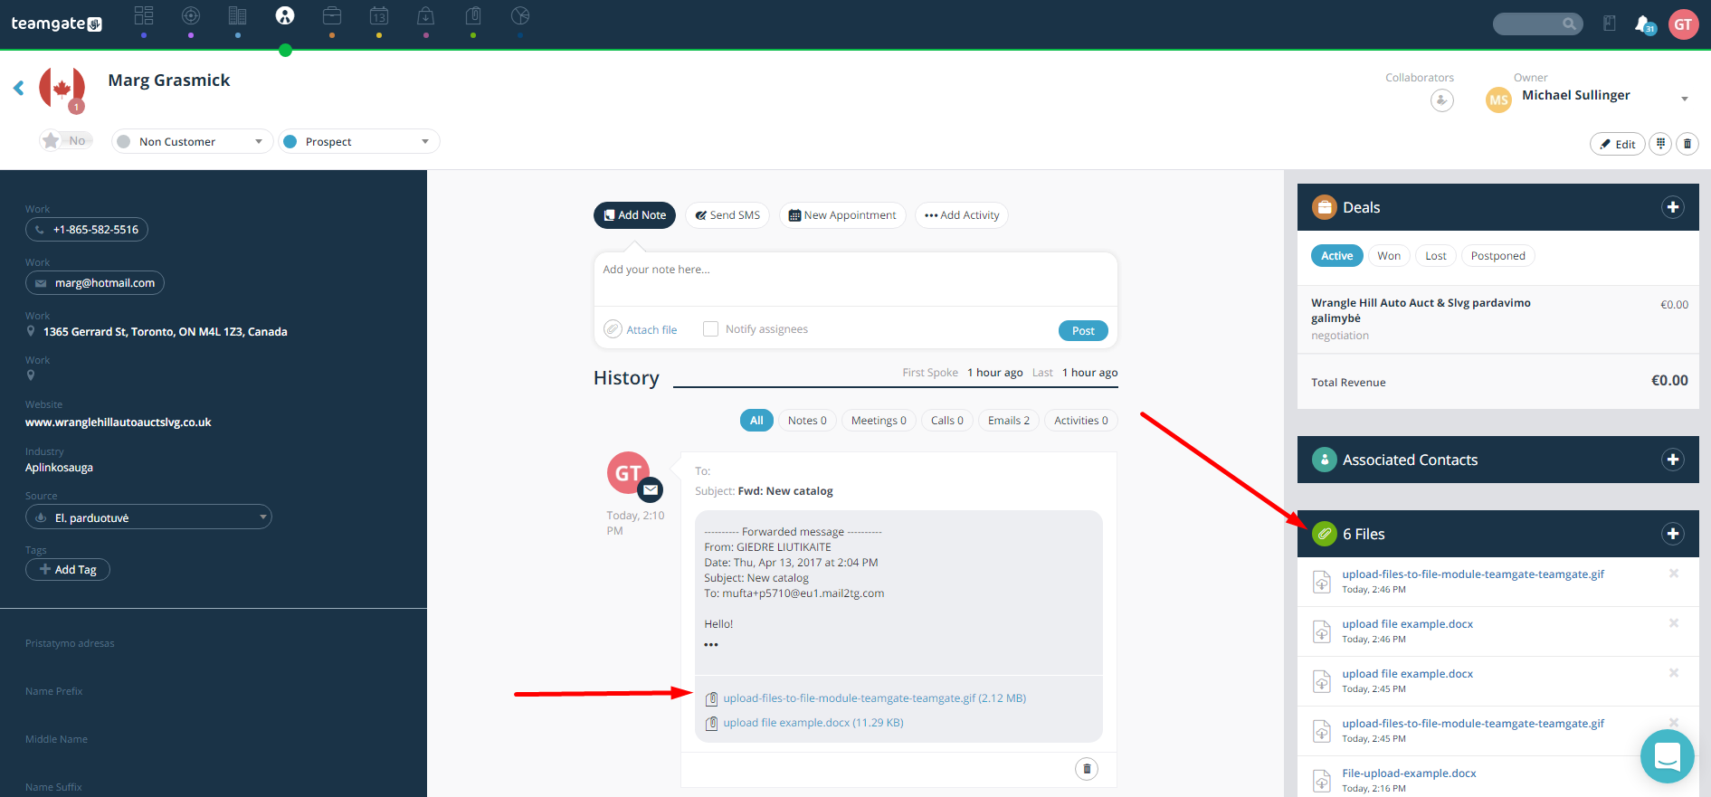Click in the Add your note here field
The width and height of the screenshot is (1711, 797).
856,279
